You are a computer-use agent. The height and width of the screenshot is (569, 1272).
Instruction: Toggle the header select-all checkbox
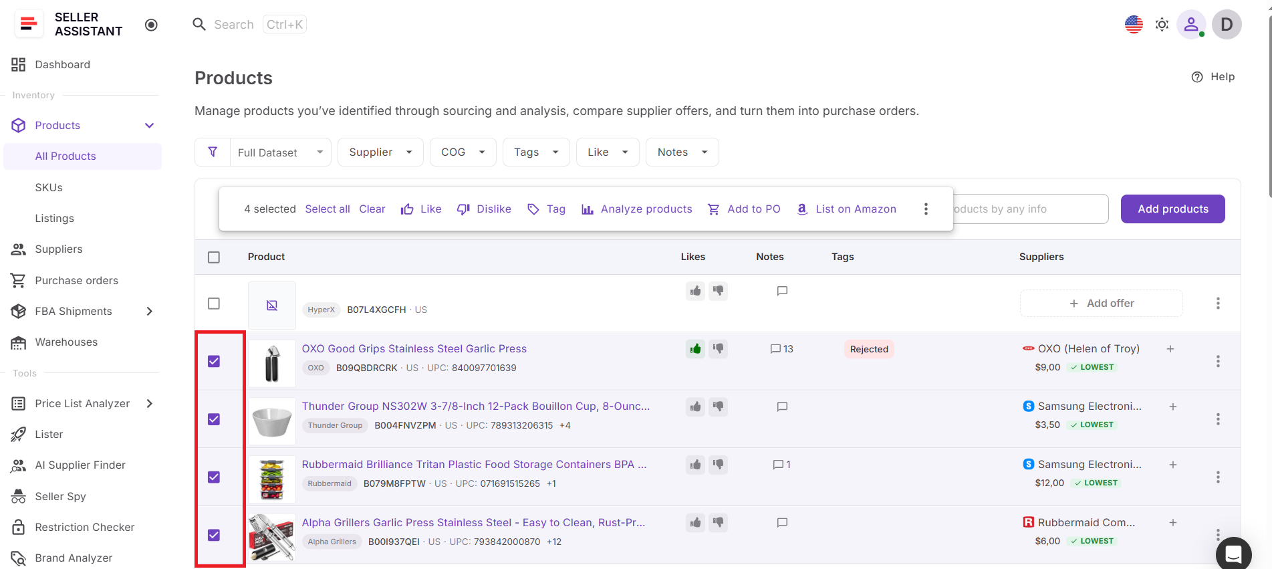pyautogui.click(x=214, y=257)
